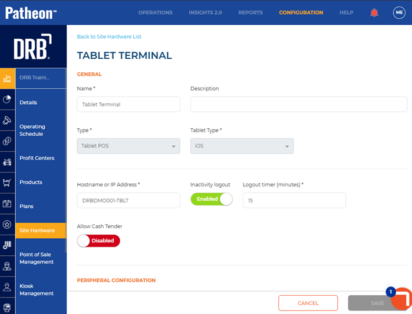Follow the Back to Site Hardware List link
The image size is (412, 314).
109,36
